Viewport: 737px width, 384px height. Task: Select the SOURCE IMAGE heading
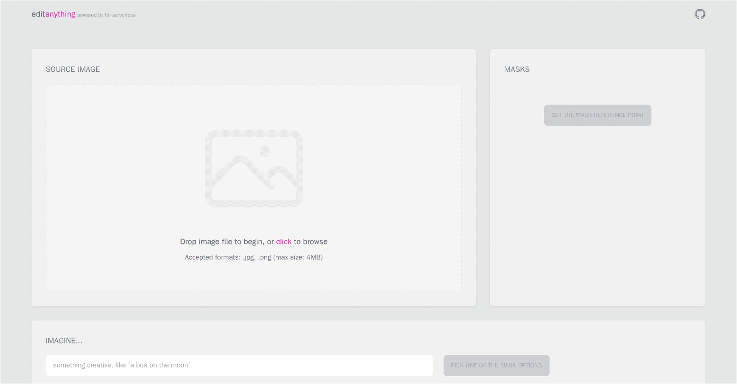[73, 70]
